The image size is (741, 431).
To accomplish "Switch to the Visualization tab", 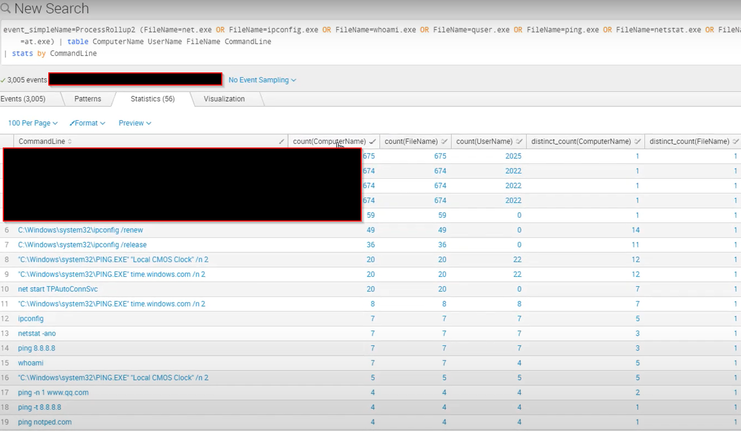I will (224, 99).
